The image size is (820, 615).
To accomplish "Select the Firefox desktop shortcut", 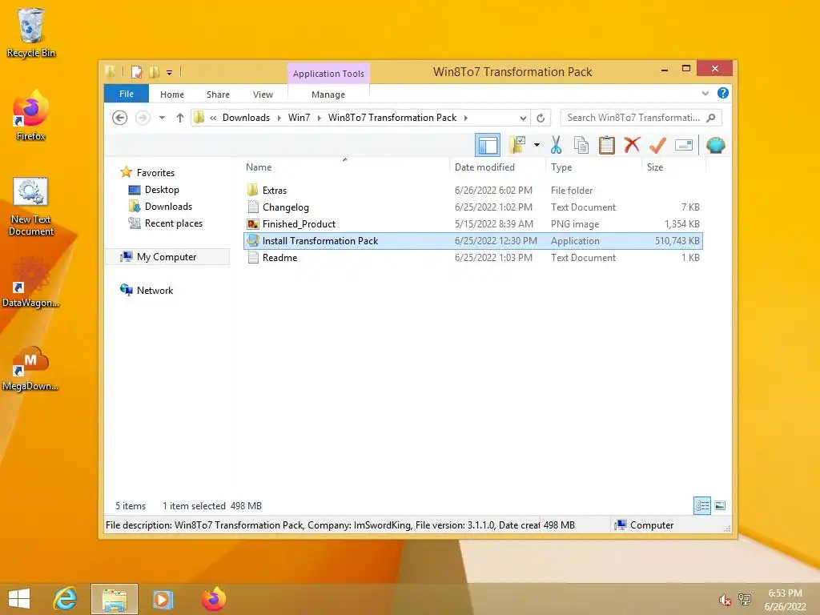I will pos(31,116).
